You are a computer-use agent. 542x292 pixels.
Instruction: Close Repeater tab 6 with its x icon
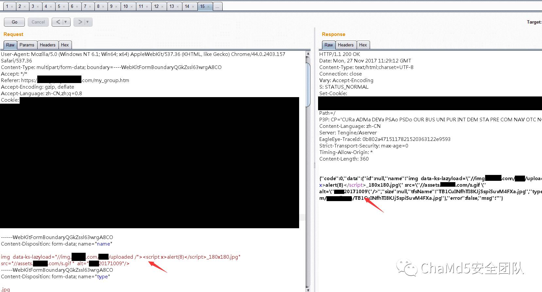click(77, 7)
